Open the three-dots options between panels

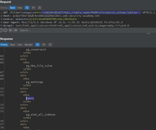[149, 33]
